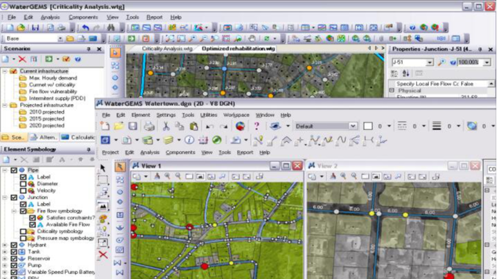Select the '2015 projected' scenario
Image resolution: width=497 pixels, height=279 pixels.
pos(46,119)
